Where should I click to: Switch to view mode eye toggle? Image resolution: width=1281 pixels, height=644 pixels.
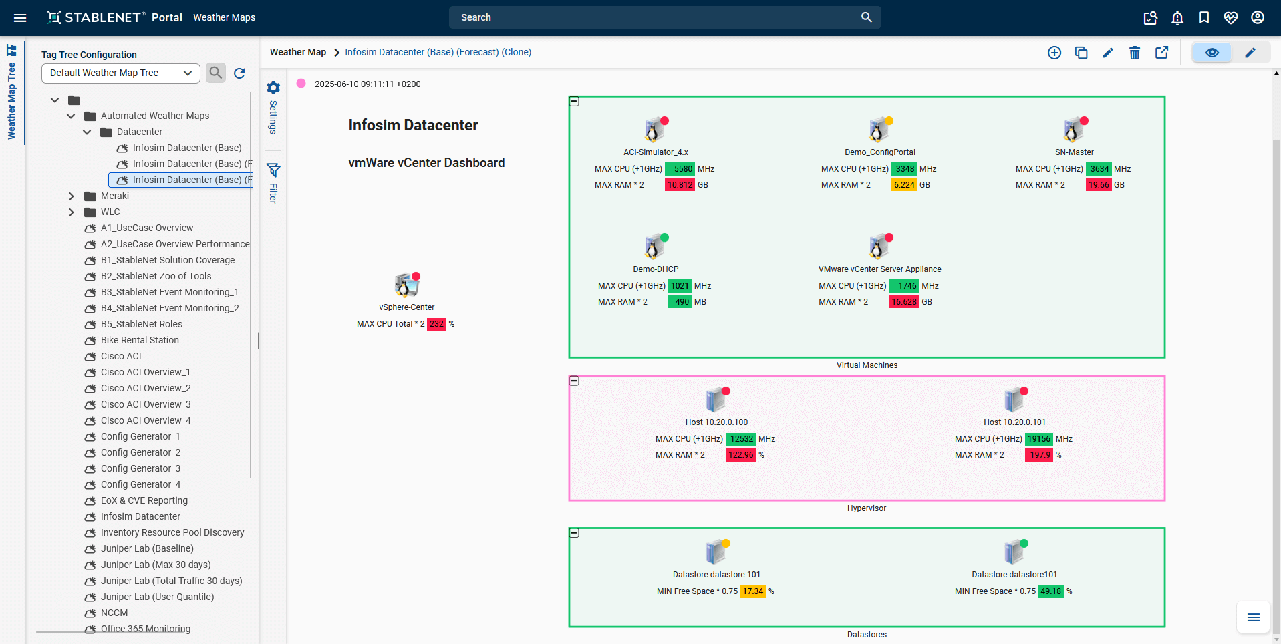click(1212, 53)
